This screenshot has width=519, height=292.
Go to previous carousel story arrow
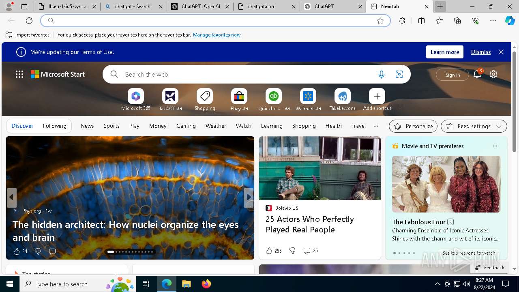pyautogui.click(x=11, y=198)
